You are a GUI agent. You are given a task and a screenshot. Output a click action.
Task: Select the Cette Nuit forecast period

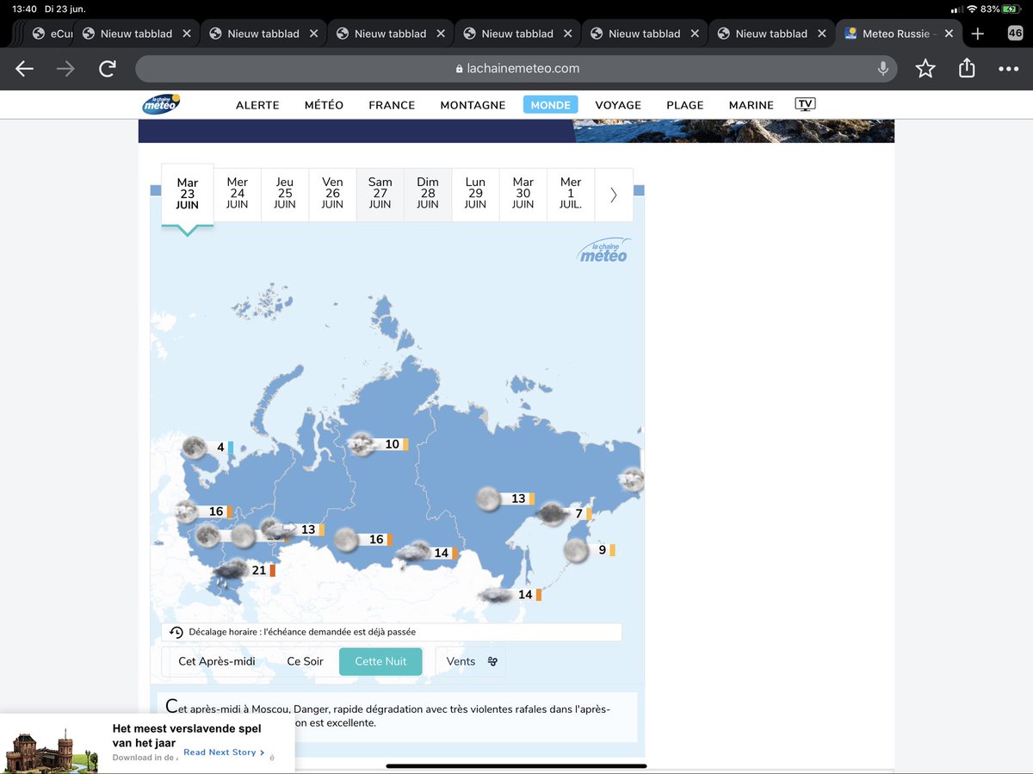380,661
